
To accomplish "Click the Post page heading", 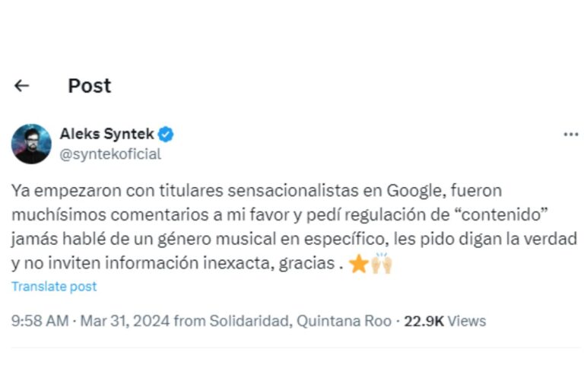I will point(90,86).
